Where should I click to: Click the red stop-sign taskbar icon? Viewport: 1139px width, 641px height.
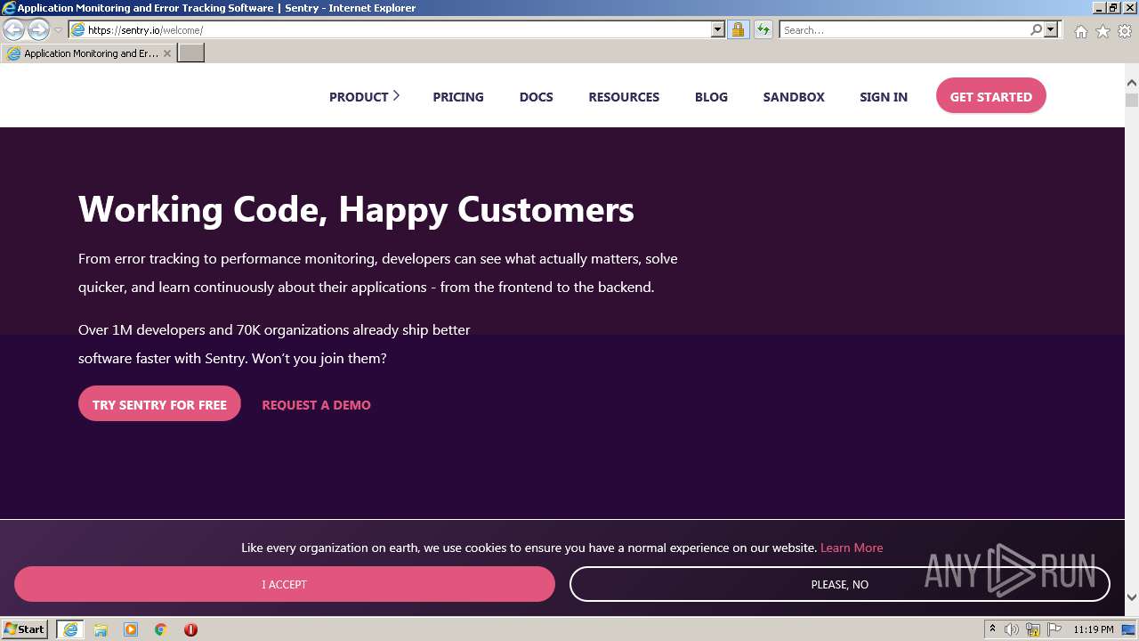(x=190, y=629)
